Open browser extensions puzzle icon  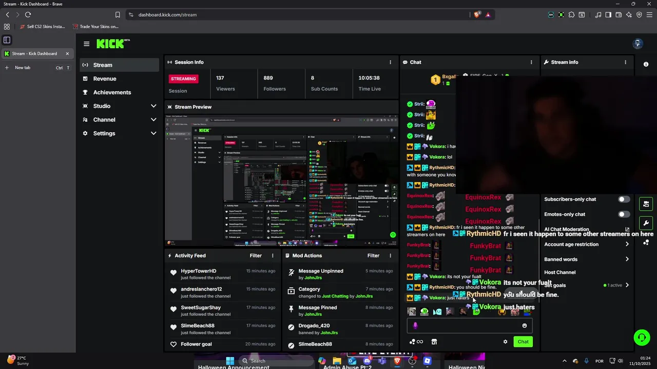point(571,15)
